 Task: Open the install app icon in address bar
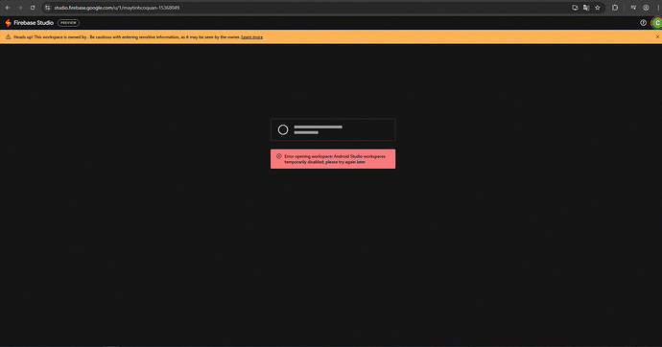(575, 8)
